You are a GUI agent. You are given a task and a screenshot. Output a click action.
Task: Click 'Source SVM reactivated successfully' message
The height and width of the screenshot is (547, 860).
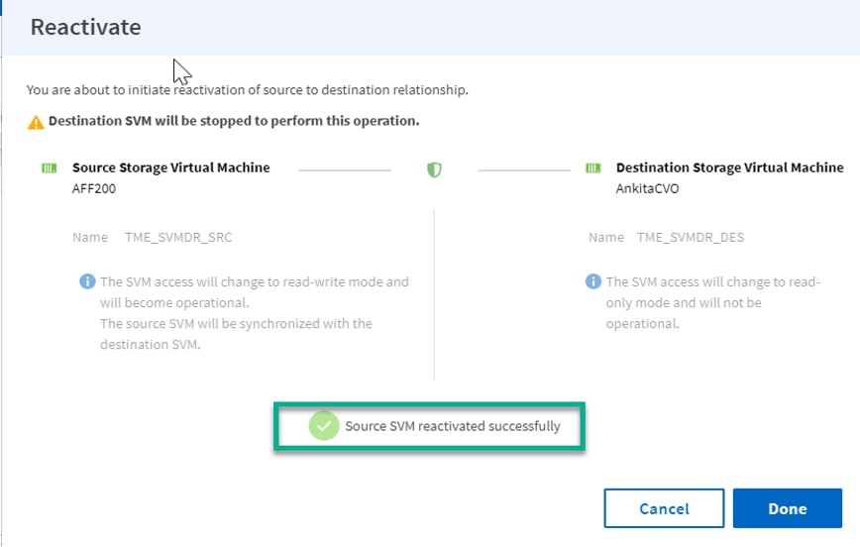coord(452,426)
